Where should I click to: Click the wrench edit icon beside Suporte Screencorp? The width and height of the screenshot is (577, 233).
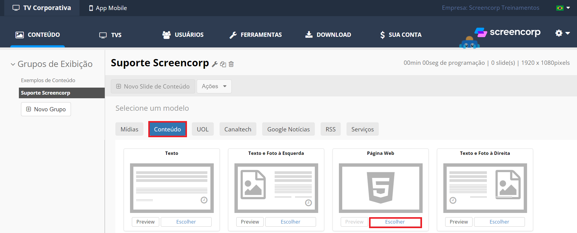tap(215, 64)
